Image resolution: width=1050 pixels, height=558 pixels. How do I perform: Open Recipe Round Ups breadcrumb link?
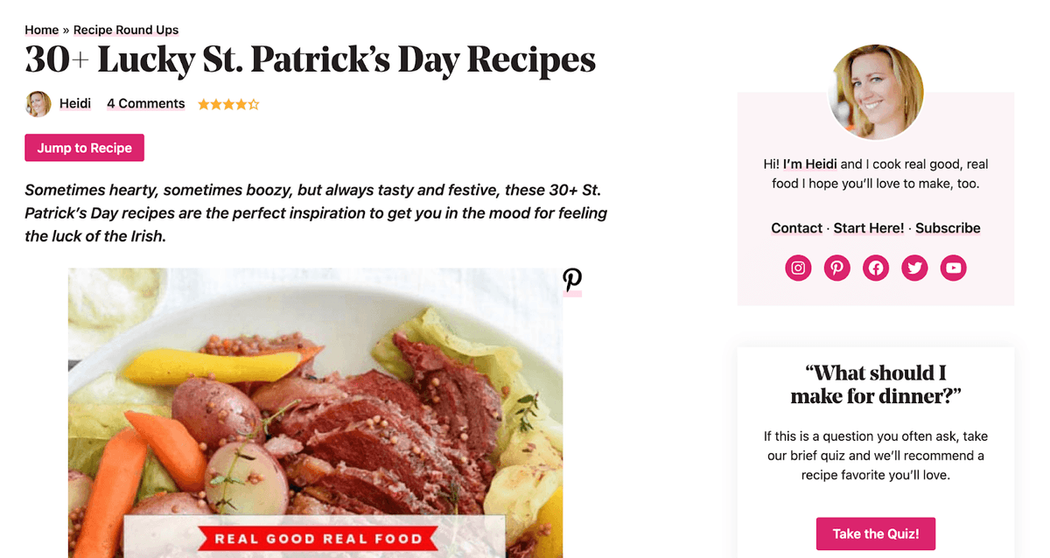pos(125,30)
